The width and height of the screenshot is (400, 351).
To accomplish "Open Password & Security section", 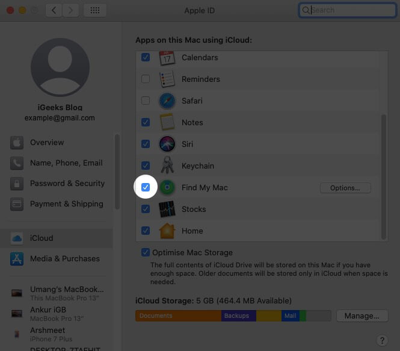I will [x=56, y=184].
